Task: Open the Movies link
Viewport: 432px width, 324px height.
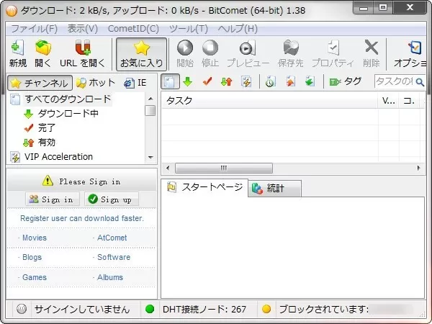Action: point(35,238)
